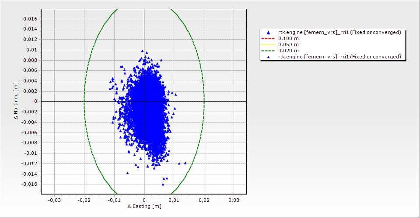Click the green dashed line legend symbol
Screen dimensions: 420x218
(x=269, y=51)
